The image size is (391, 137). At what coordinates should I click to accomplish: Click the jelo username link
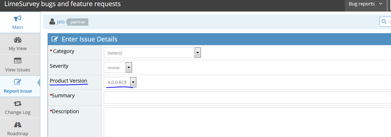61,22
